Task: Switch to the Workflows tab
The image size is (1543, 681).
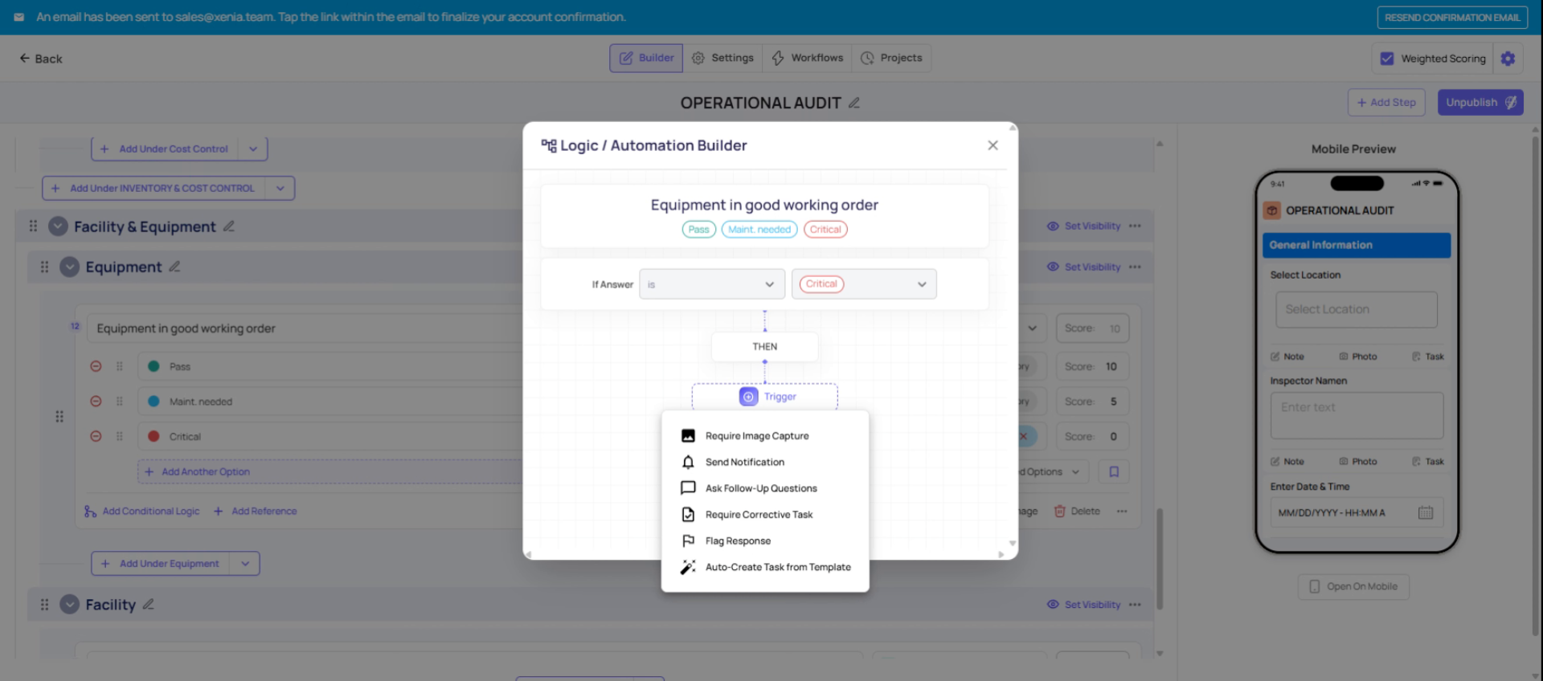Action: (x=808, y=58)
